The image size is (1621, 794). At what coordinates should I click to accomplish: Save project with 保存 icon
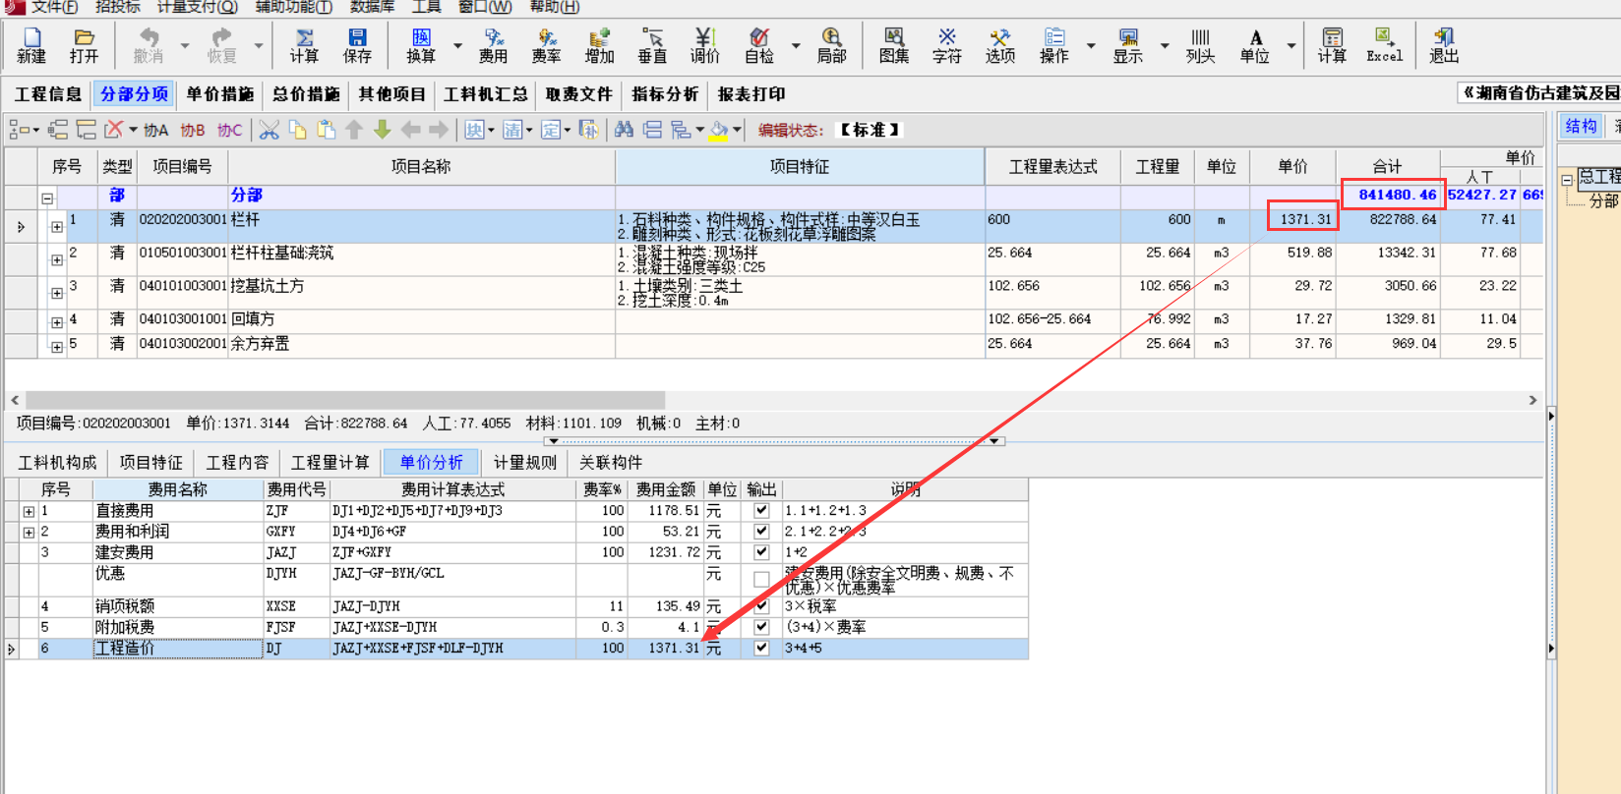(357, 46)
